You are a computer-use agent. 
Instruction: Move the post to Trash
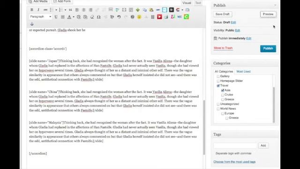pos(223,48)
